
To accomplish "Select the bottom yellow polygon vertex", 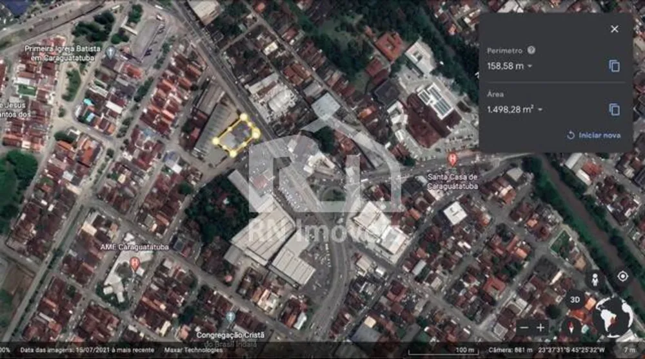I will click(233, 154).
